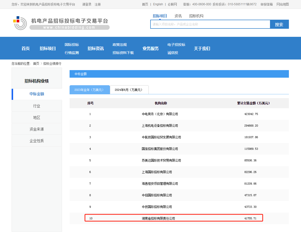
Task: Click the www.chinabidding.com site URL banner
Action: tap(70, 27)
